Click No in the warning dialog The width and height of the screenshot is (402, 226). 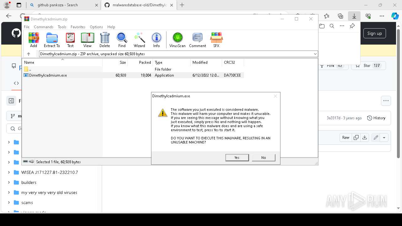(x=263, y=158)
